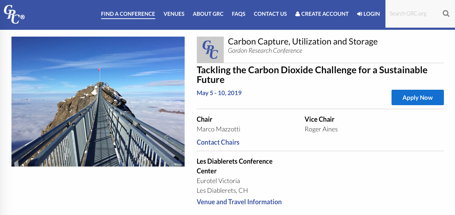Click the suspension bridge mountain photo

point(98,102)
